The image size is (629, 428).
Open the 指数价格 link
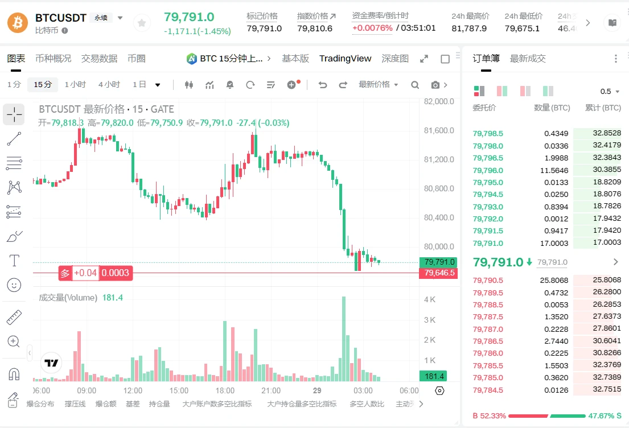pyautogui.click(x=316, y=16)
